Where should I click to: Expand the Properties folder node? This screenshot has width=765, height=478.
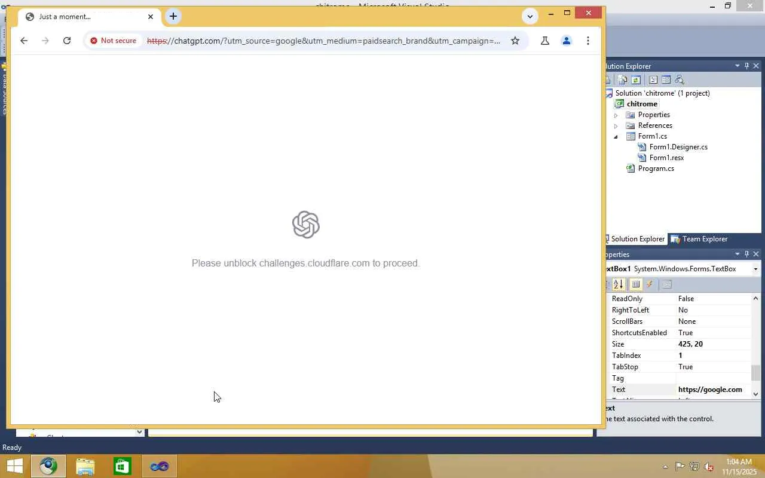tap(616, 115)
